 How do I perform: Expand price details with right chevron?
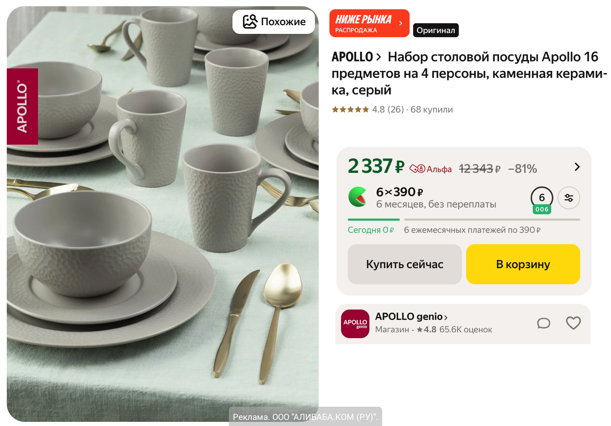click(577, 167)
